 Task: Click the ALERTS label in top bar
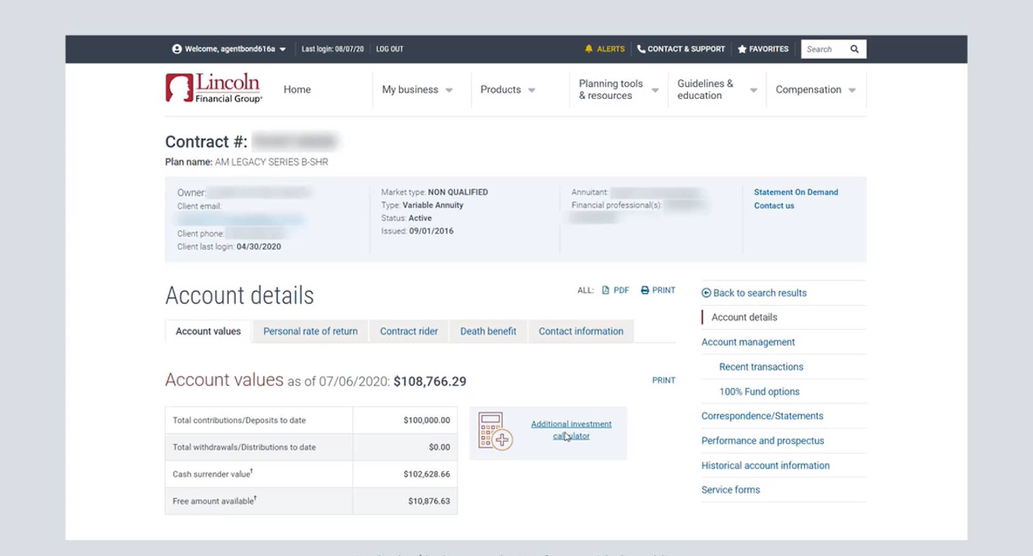click(611, 49)
